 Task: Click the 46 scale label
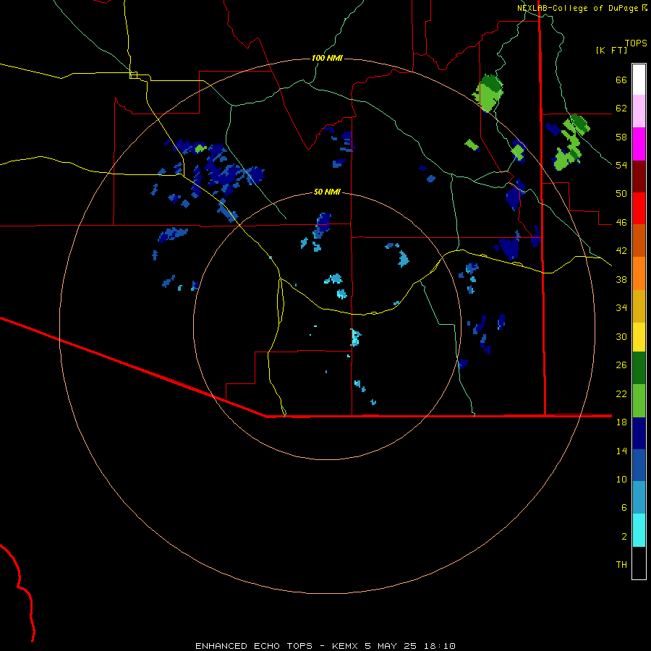tap(621, 223)
